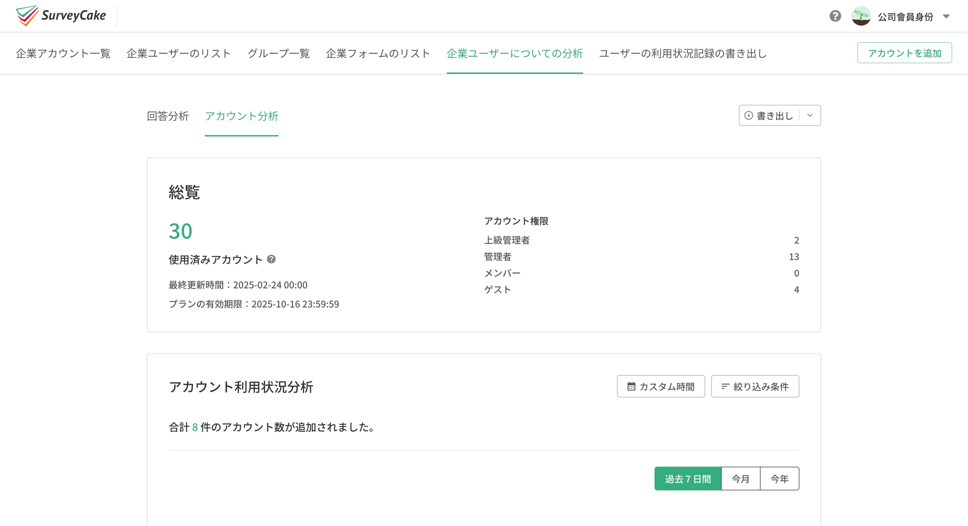This screenshot has height=526, width=968.
Task: Click the 30 used accounts number
Action: pyautogui.click(x=180, y=231)
